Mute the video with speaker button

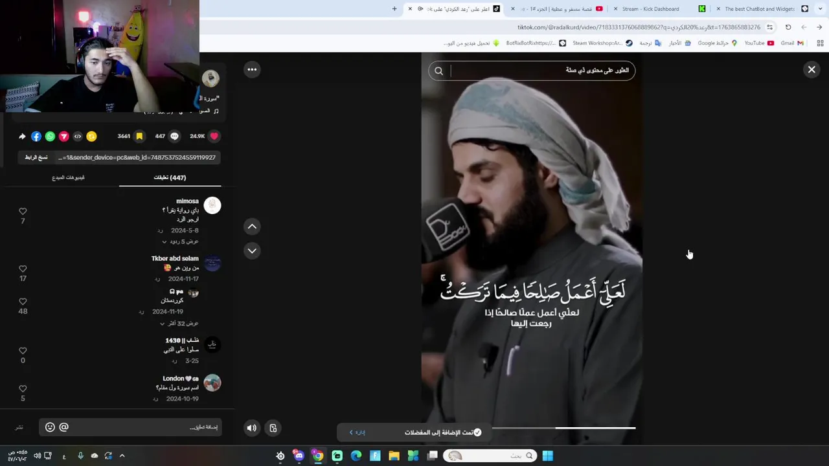252,428
